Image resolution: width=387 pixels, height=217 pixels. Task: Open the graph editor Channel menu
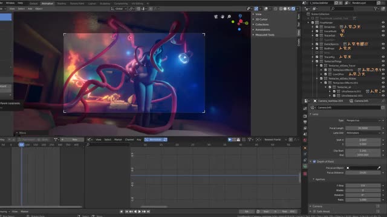pyautogui.click(x=129, y=139)
